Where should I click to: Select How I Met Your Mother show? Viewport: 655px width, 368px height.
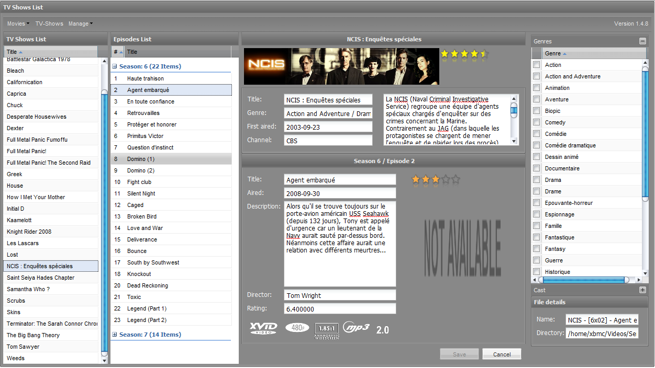tap(51, 197)
